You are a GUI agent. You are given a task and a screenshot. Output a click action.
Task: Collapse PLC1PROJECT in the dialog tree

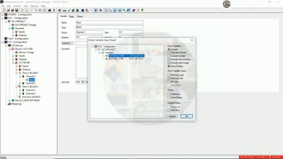click(96, 49)
